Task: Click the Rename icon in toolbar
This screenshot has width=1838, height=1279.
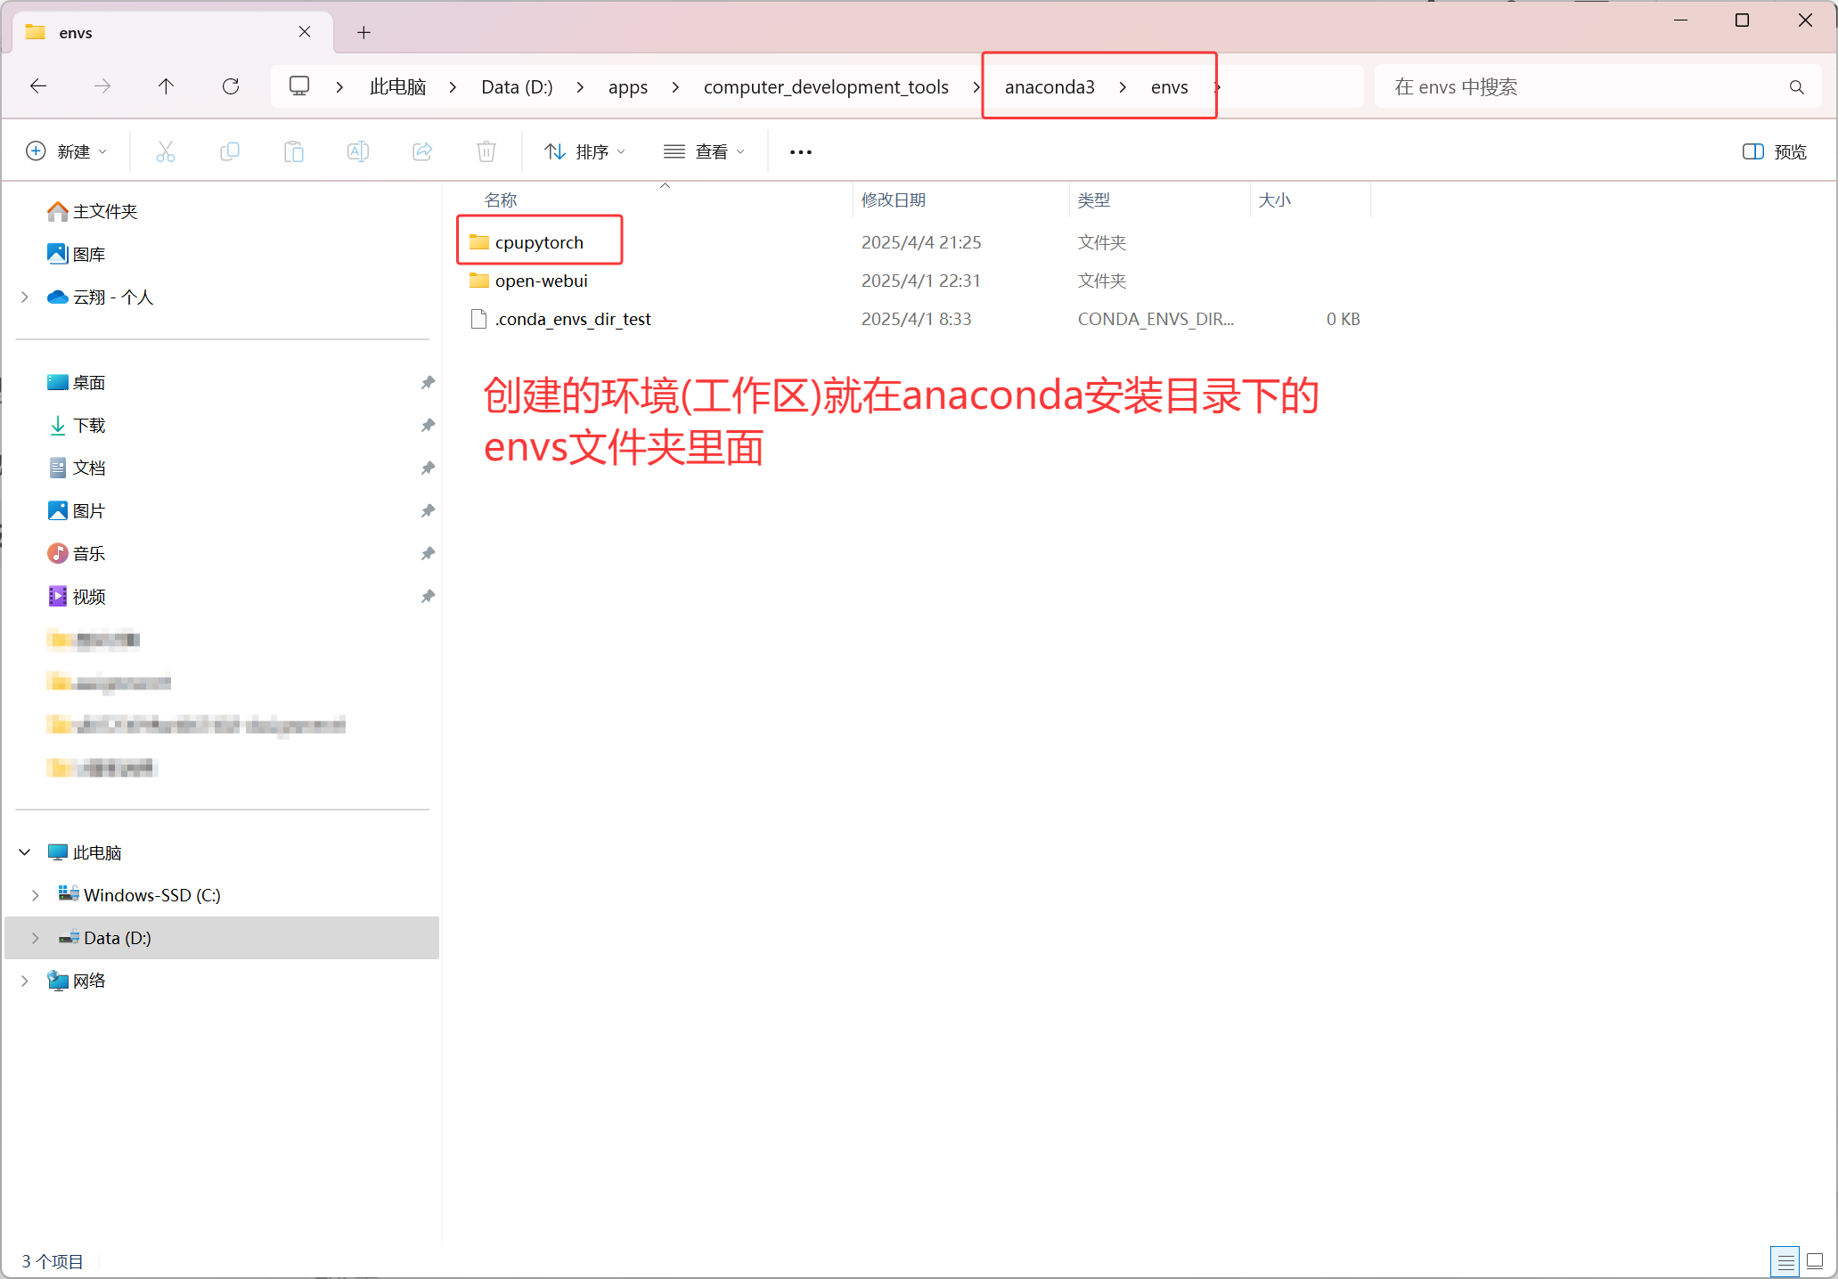Action: click(358, 151)
